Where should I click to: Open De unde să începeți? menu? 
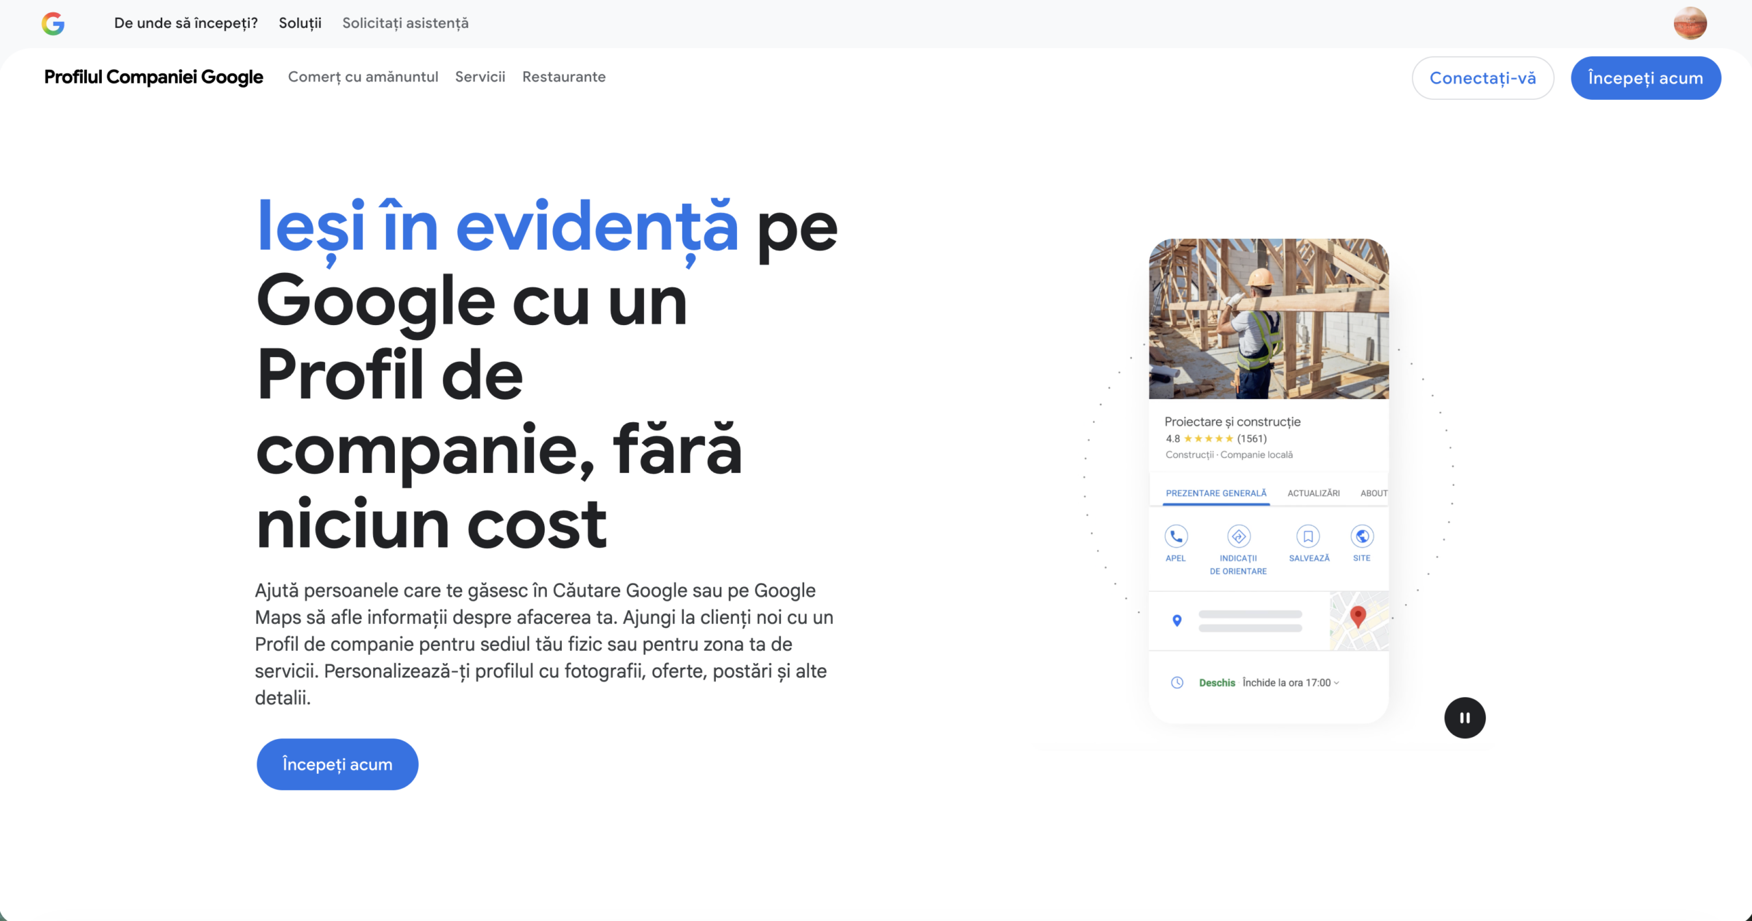coord(186,23)
